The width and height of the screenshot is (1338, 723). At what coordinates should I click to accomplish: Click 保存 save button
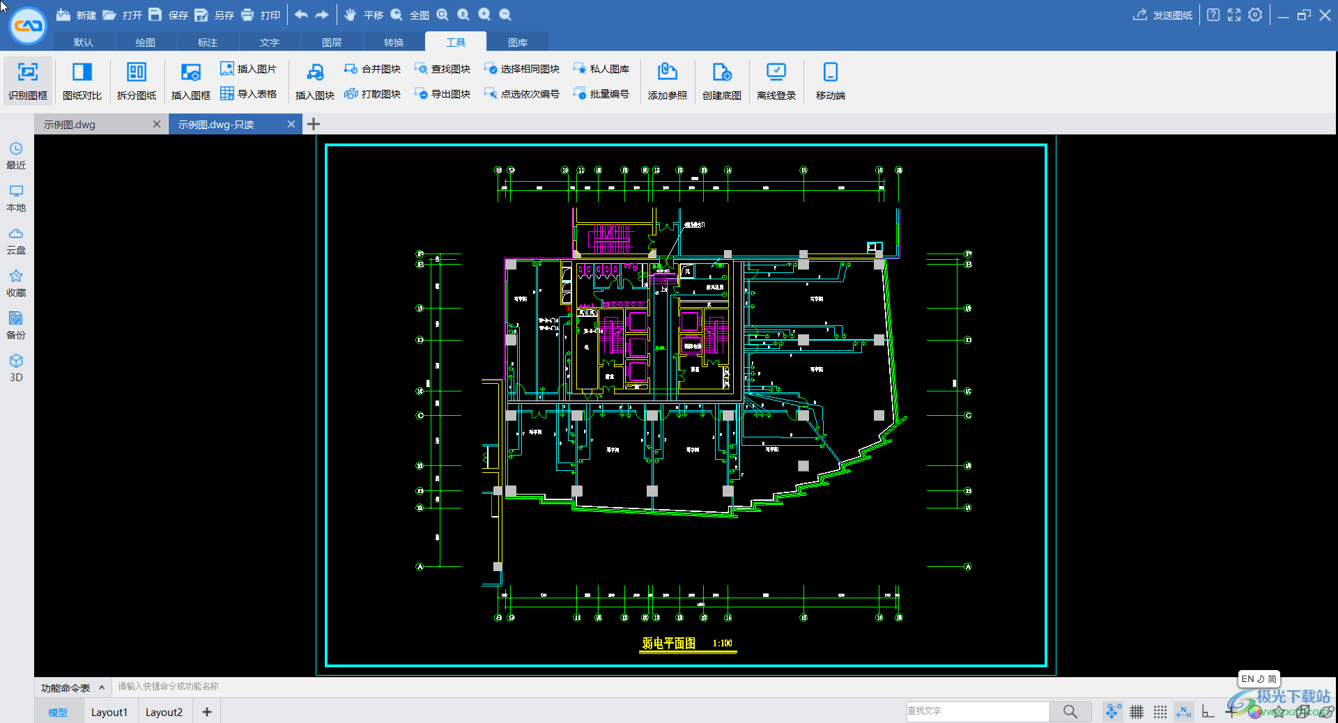pos(168,15)
